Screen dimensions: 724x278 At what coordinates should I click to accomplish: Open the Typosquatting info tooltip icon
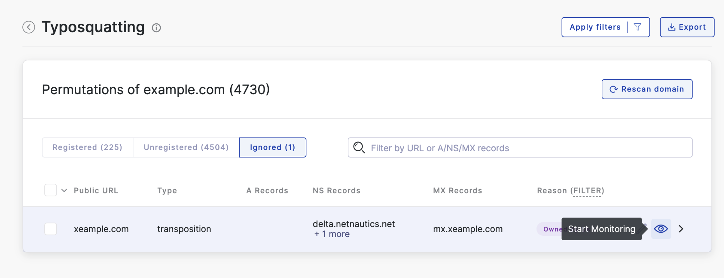click(156, 28)
